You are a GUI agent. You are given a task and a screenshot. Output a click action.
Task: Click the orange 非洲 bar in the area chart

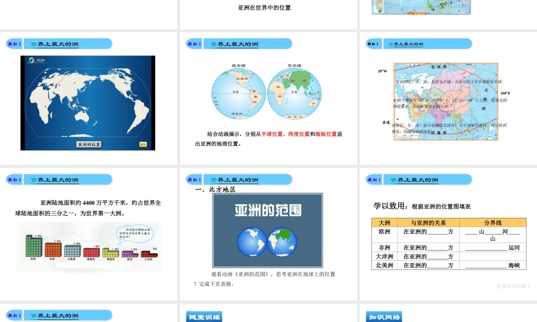coord(52,250)
